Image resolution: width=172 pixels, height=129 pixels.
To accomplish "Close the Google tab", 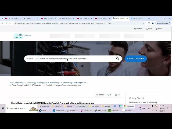I will [x=38, y=18].
